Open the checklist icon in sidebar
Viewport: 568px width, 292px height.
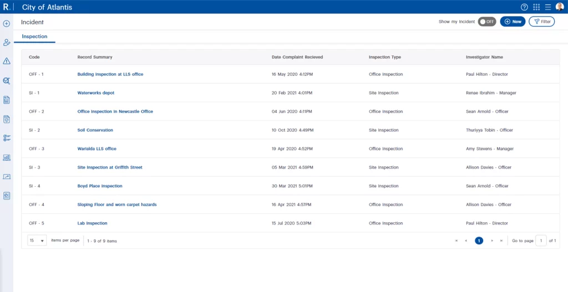click(x=7, y=138)
